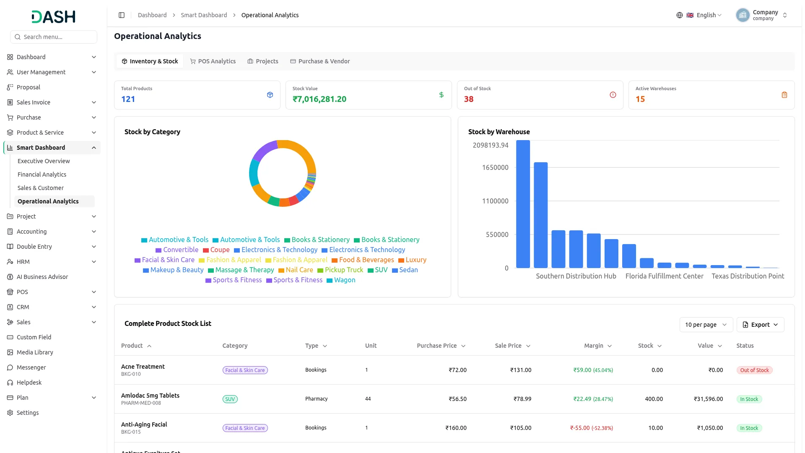Open the Export dropdown button
805x453 pixels.
coord(760,325)
